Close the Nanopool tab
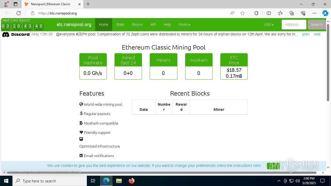 (x=80, y=4)
